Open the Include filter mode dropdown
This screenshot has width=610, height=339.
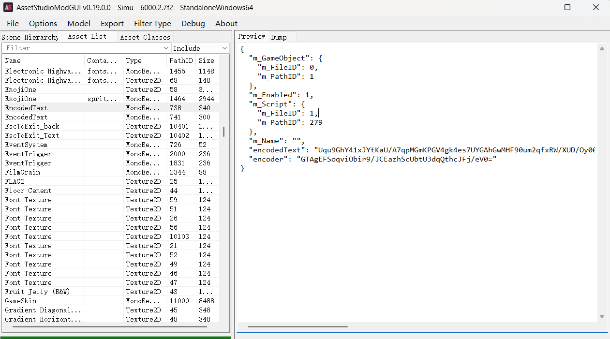[200, 48]
